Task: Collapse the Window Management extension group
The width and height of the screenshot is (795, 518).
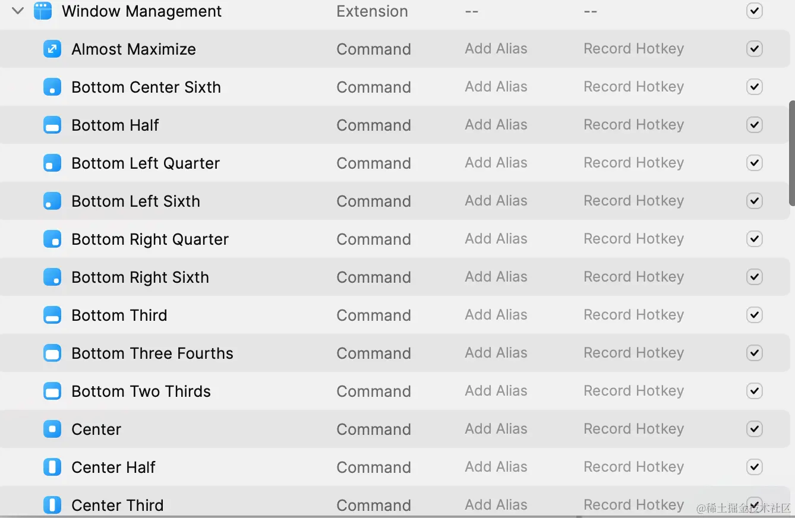Action: (x=18, y=11)
